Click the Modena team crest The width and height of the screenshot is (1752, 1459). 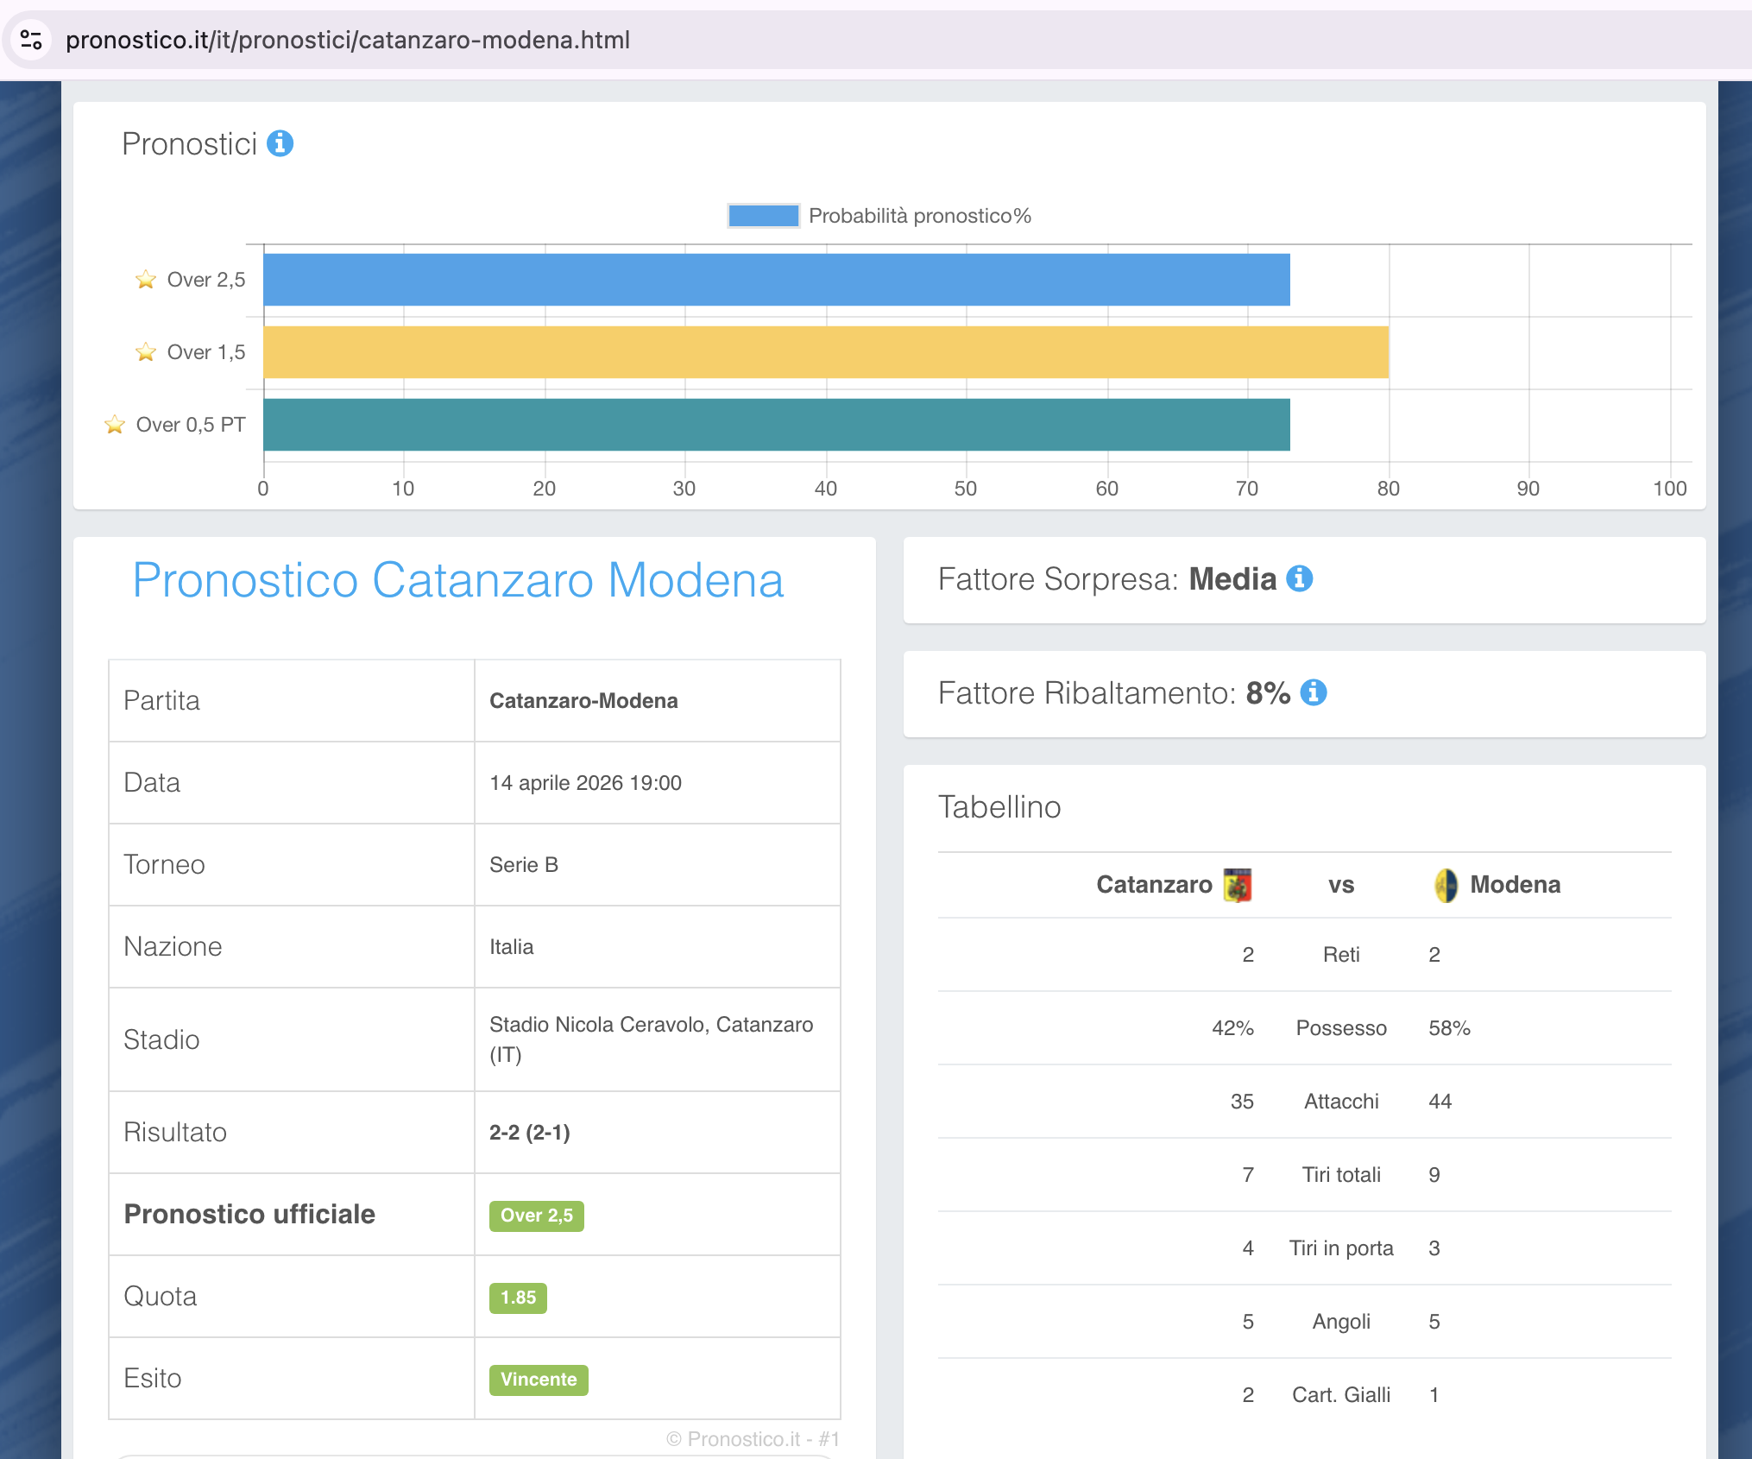pos(1446,885)
